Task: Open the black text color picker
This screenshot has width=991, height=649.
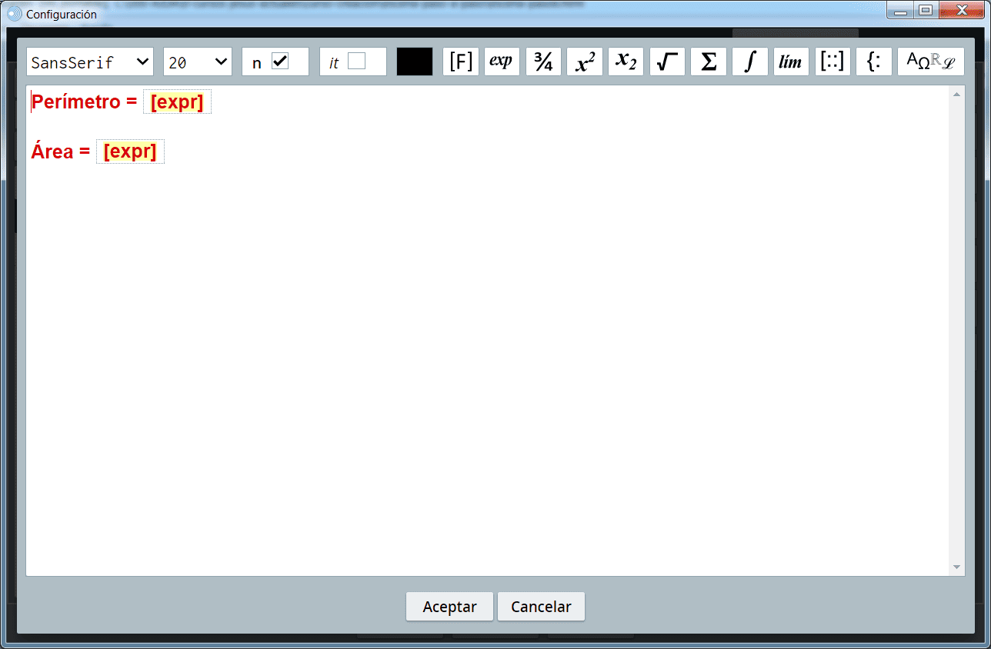Action: [415, 62]
